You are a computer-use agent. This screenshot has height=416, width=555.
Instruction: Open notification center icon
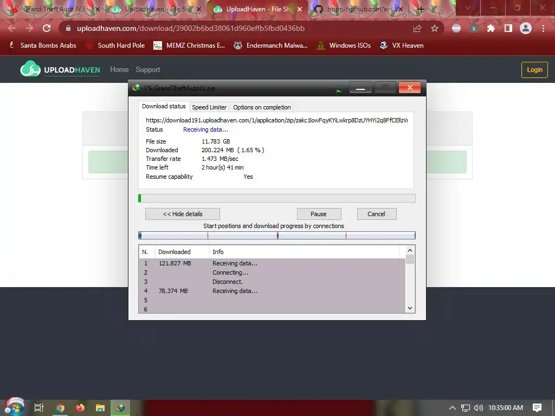tap(537, 408)
